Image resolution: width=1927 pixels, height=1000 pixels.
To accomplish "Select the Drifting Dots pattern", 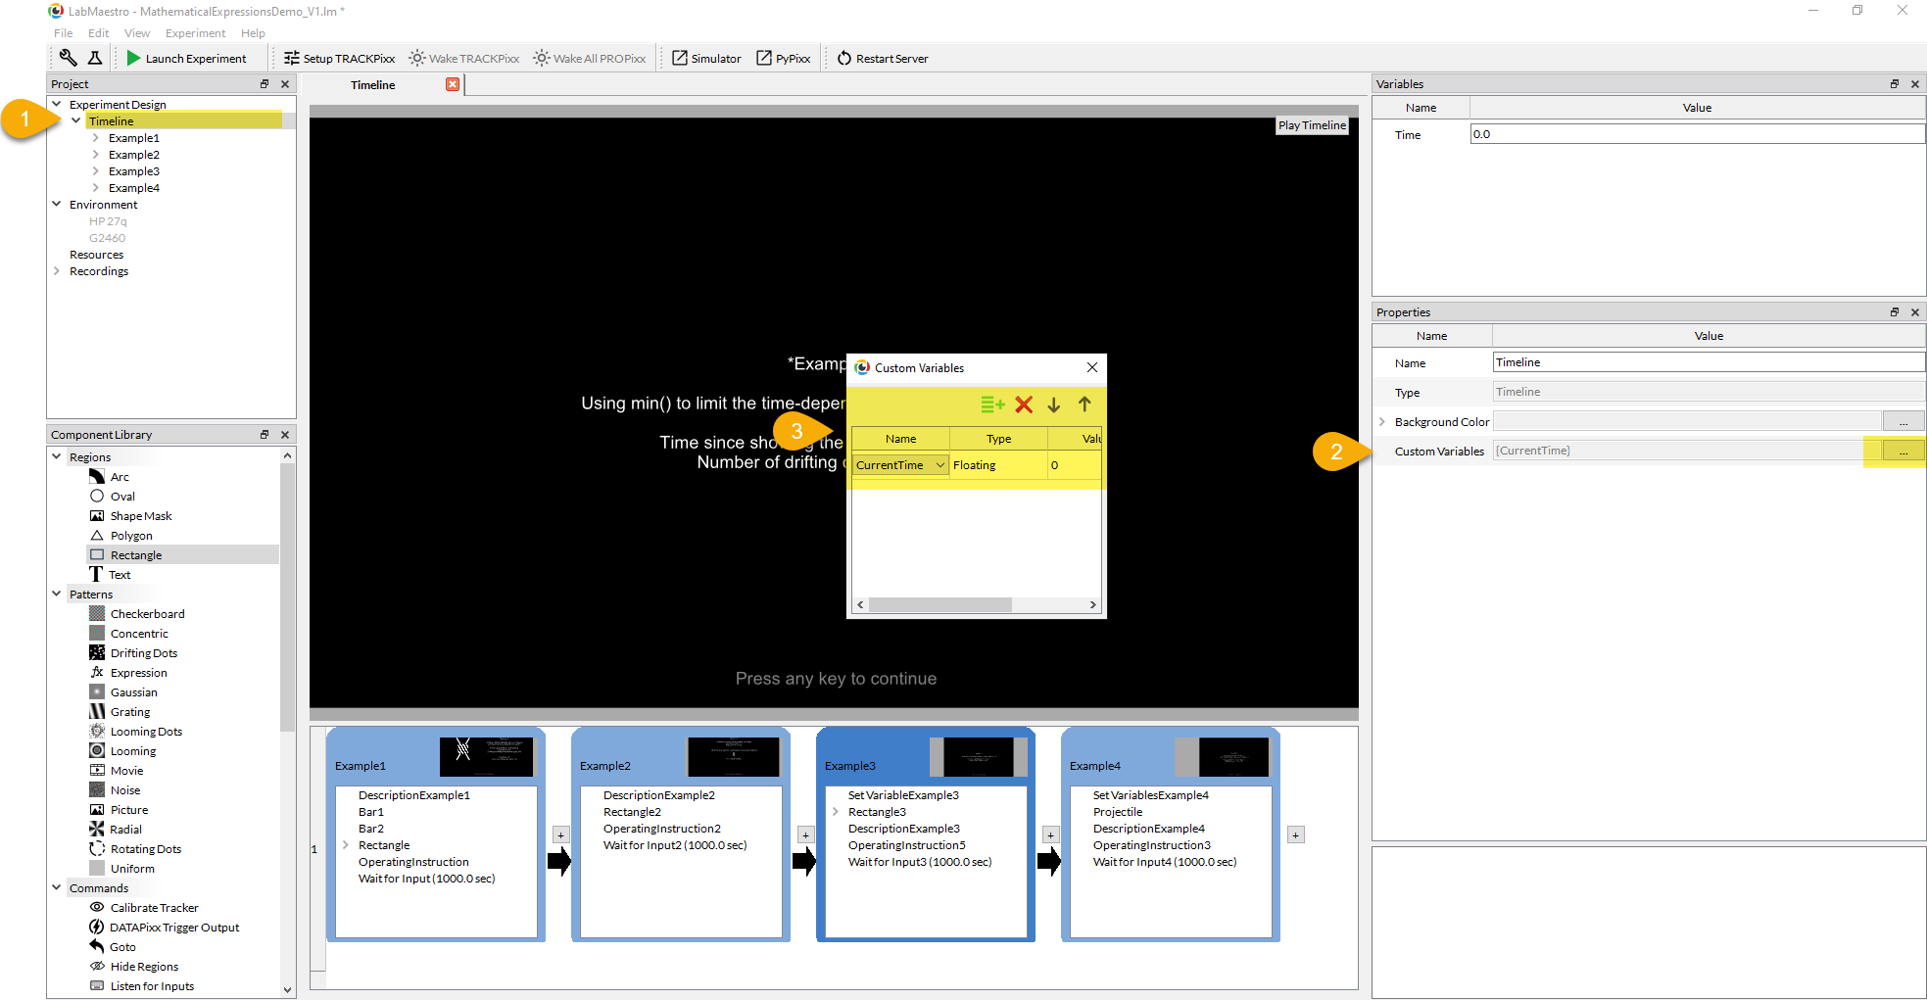I will (143, 653).
